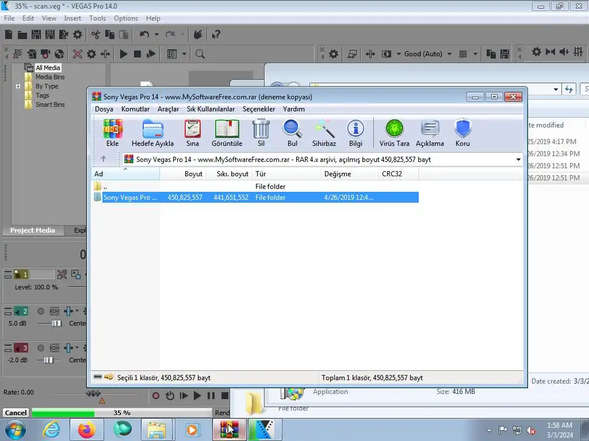Toggle the Overlays grid icon in preview
The image size is (589, 441).
tap(463, 54)
